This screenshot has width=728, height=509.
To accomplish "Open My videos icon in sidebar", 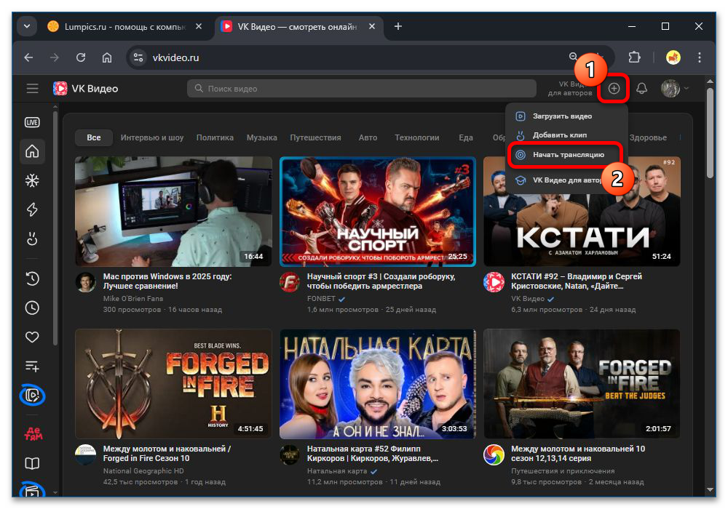I will pos(32,396).
